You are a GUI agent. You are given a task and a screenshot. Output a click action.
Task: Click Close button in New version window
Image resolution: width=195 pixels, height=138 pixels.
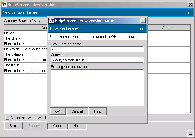click(58, 126)
